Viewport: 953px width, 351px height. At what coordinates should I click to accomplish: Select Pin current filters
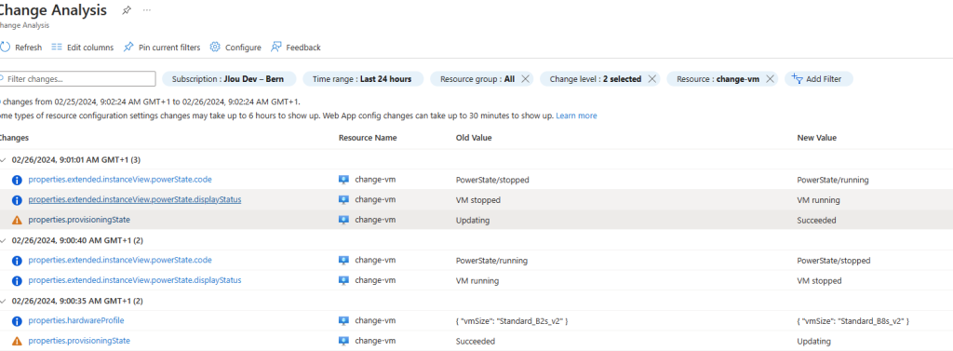[162, 47]
